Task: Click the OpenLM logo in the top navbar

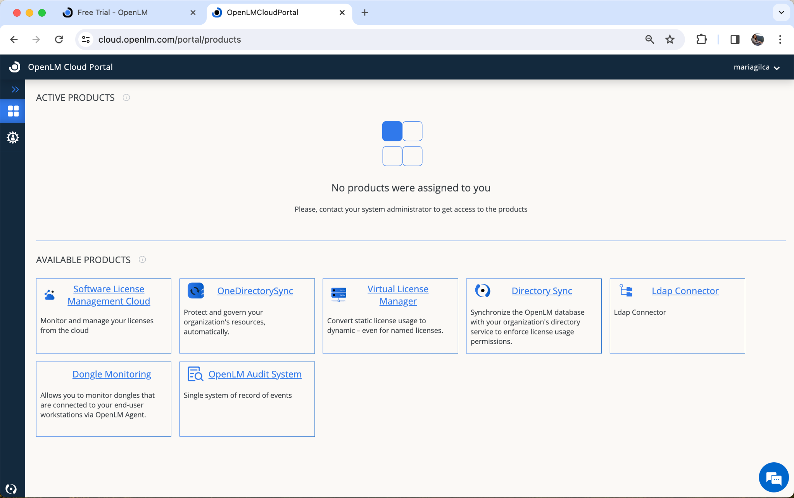Action: coord(14,67)
